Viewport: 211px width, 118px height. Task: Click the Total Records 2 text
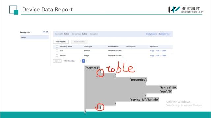[x=69, y=61]
